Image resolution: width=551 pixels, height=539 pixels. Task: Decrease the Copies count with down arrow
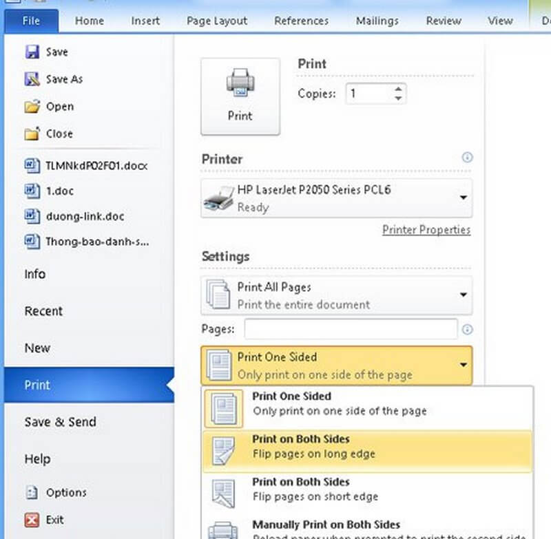[x=398, y=98]
